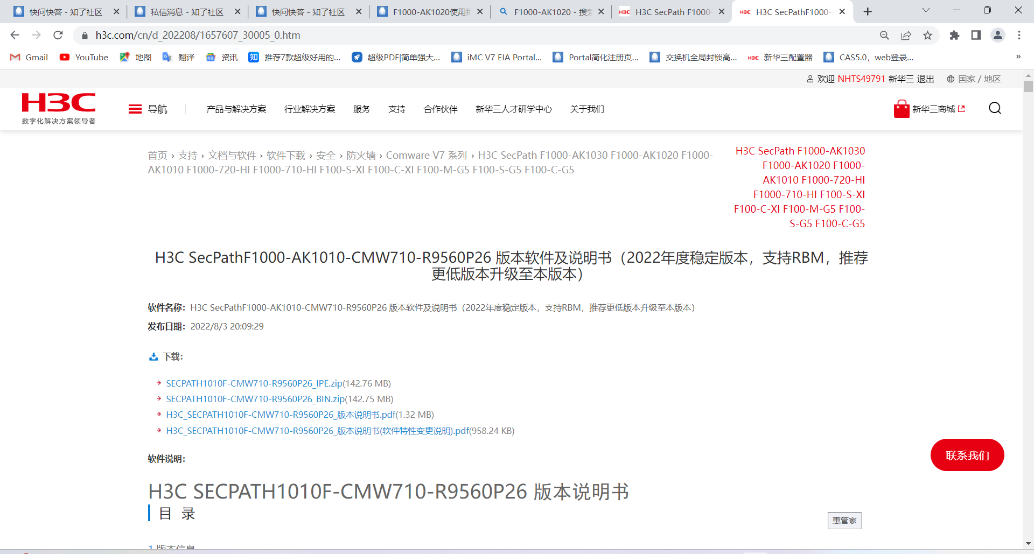Open the 支持 menu
The width and height of the screenshot is (1034, 554).
[x=397, y=109]
